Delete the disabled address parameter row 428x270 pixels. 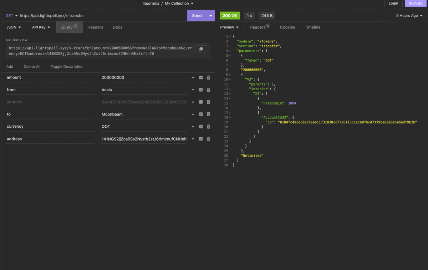(x=208, y=102)
